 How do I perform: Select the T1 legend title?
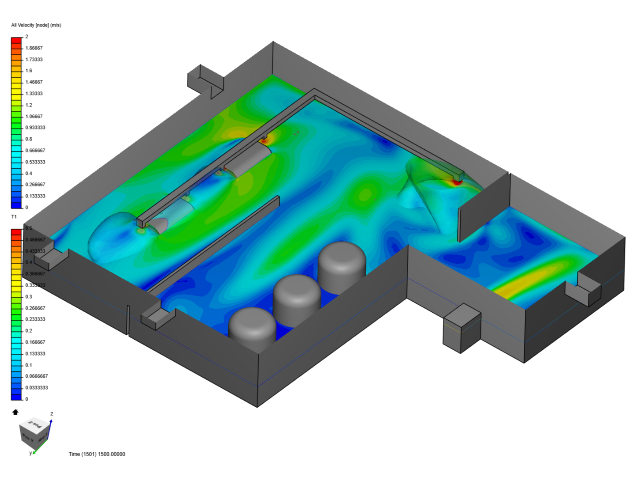(14, 217)
